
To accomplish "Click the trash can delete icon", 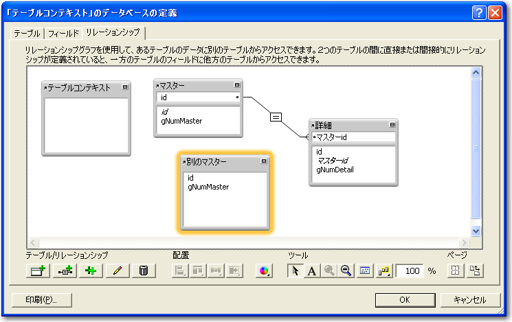I will [143, 271].
